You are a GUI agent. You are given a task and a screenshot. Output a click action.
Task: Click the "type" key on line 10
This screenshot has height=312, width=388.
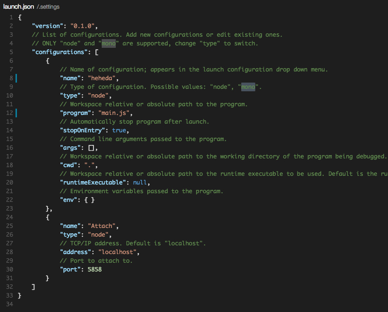click(70, 96)
